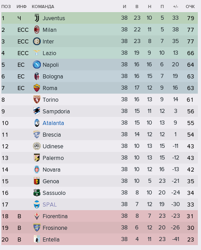This screenshot has width=201, height=250.
Task: Sort by the +/- column header
Action: (175, 7)
